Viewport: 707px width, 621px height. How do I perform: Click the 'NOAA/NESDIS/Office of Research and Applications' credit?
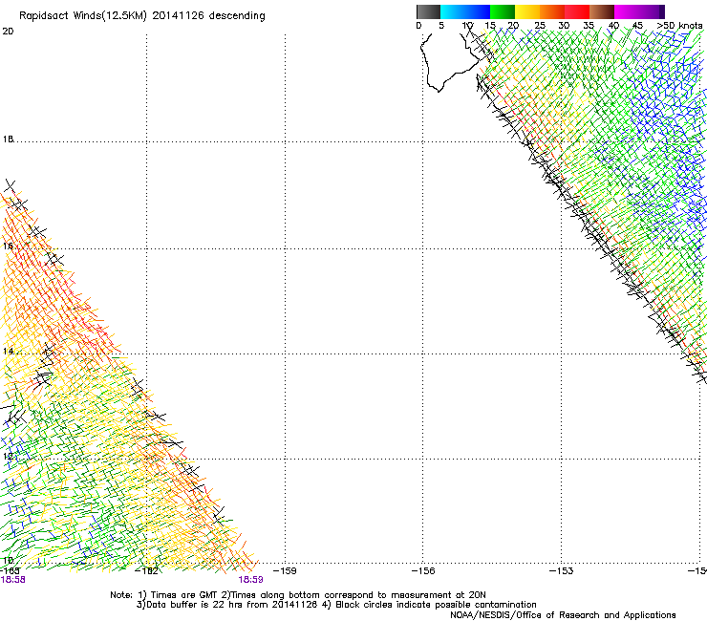pyautogui.click(x=563, y=615)
